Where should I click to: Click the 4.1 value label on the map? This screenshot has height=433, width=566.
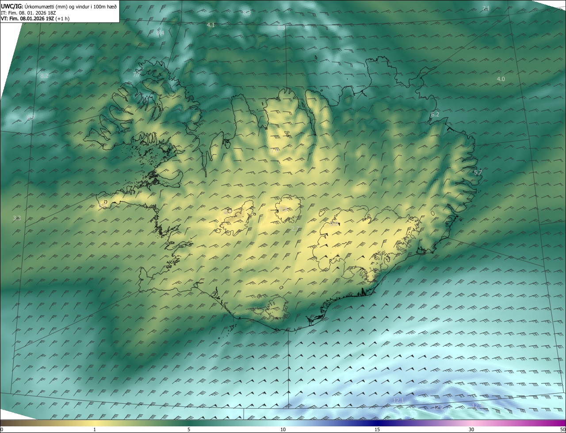coord(211,25)
